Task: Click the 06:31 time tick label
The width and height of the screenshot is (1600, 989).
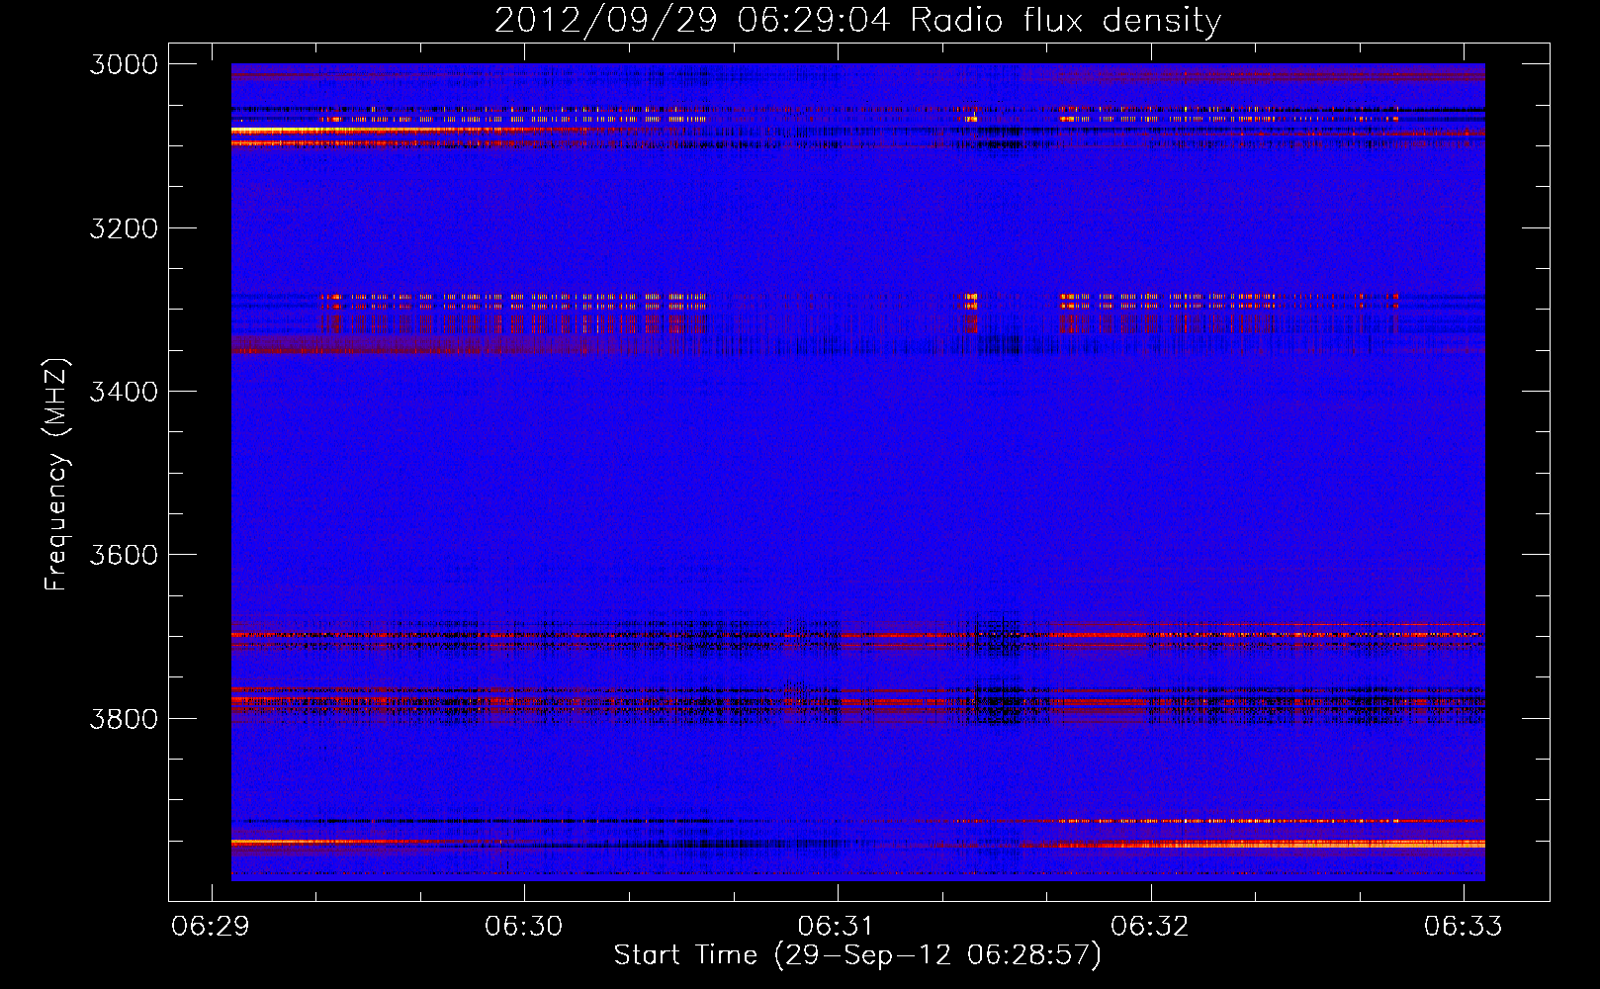Action: pos(837,926)
